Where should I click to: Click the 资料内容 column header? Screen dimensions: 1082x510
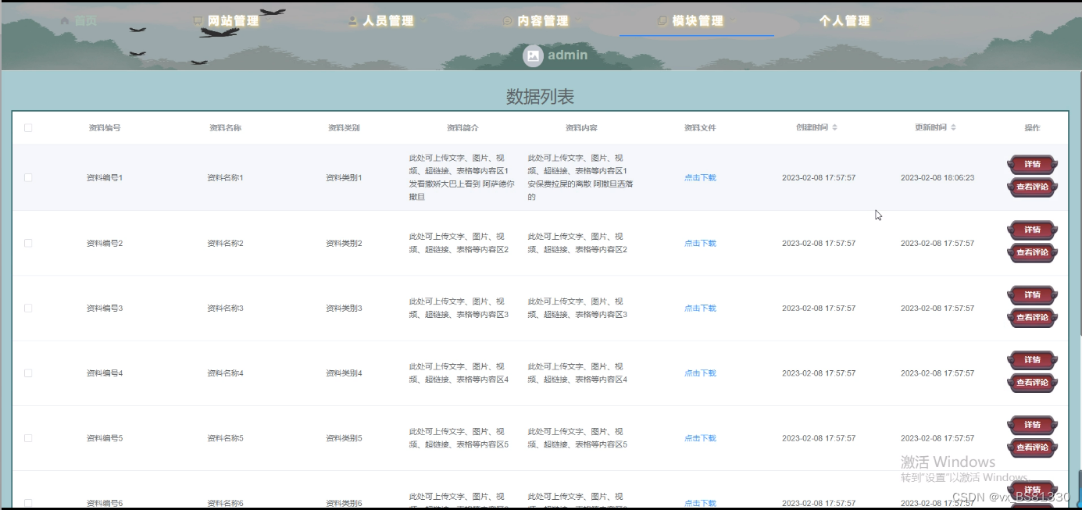click(x=581, y=127)
